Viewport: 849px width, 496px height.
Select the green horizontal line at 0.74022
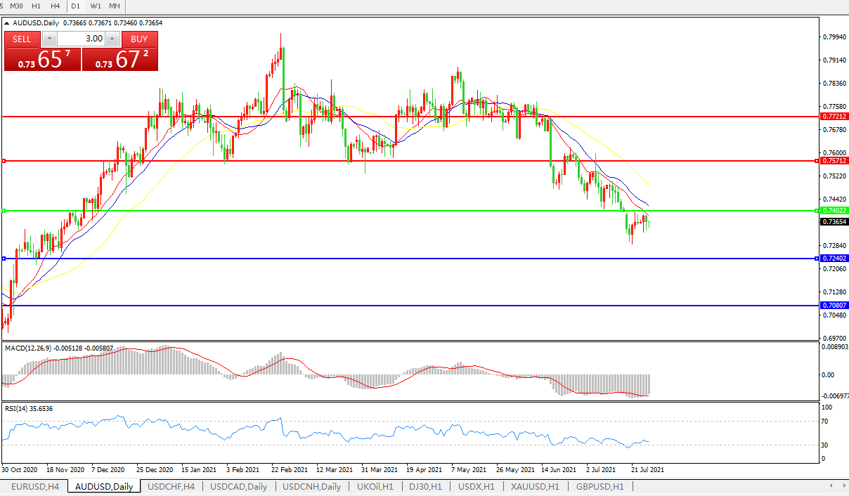[x=422, y=211]
